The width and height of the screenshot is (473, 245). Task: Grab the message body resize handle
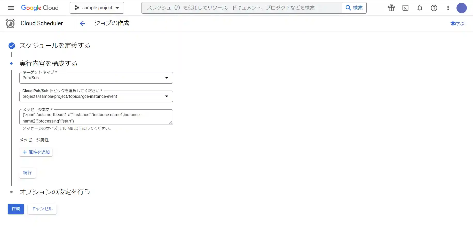click(x=171, y=123)
